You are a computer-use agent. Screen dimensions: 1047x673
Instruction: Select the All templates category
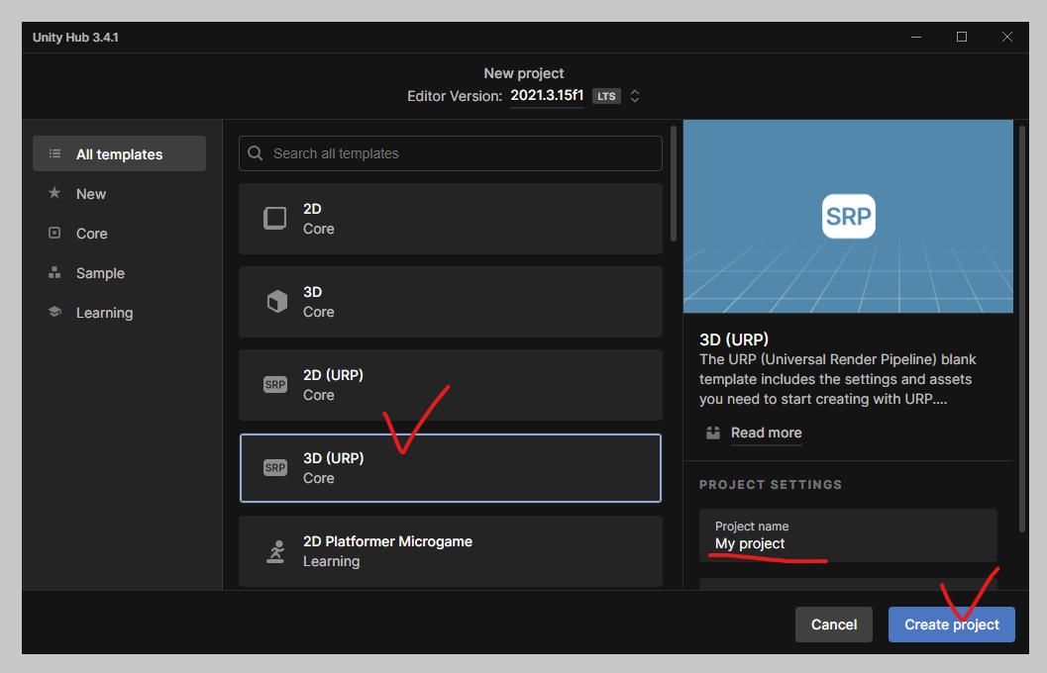(120, 154)
